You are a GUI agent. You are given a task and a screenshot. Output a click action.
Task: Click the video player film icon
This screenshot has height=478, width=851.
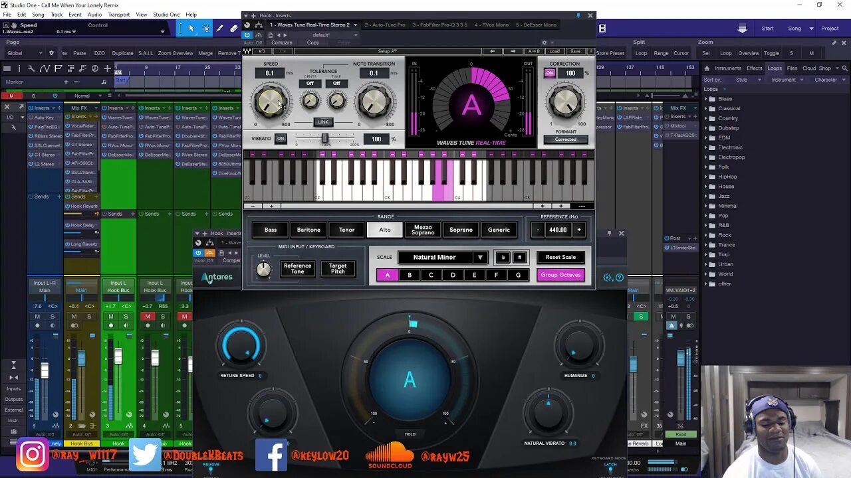pos(602,29)
